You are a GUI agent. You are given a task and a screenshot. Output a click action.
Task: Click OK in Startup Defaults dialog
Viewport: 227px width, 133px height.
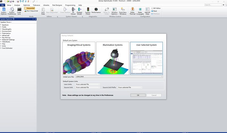(x=138, y=95)
